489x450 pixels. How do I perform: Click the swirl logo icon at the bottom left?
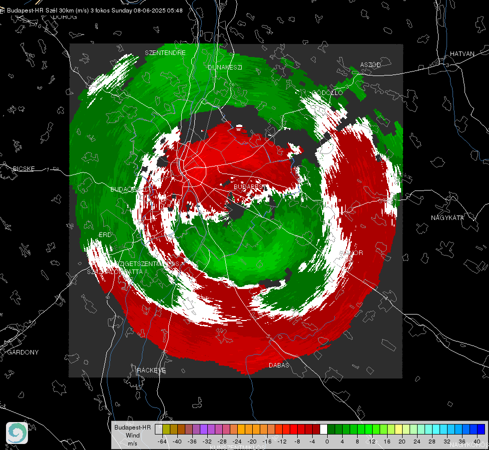coord(17,433)
